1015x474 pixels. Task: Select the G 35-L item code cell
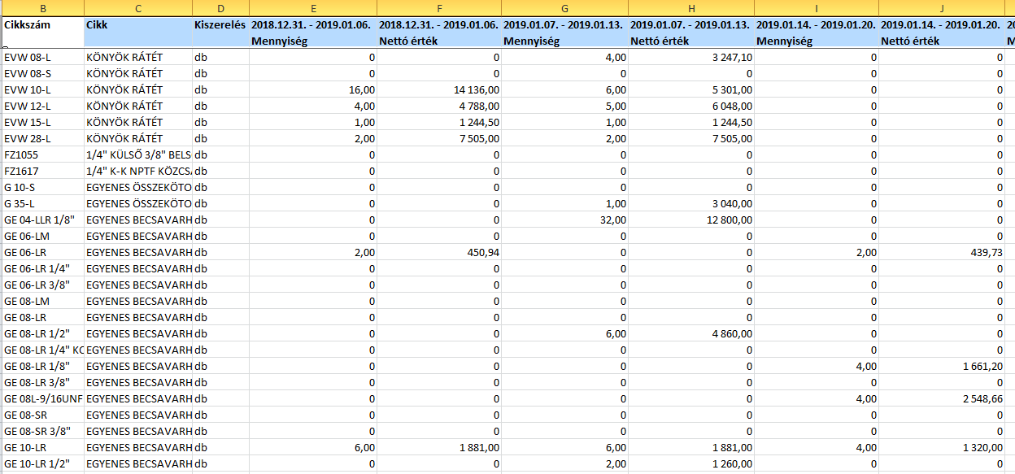(42, 204)
